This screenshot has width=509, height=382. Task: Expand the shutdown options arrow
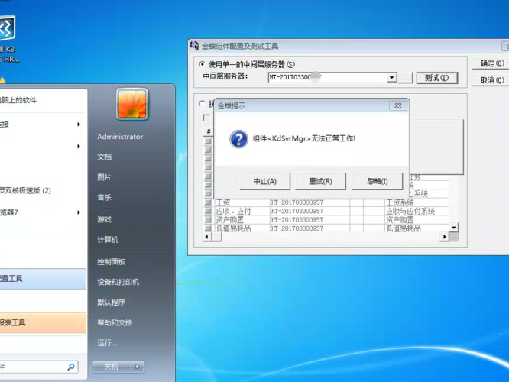(138, 367)
